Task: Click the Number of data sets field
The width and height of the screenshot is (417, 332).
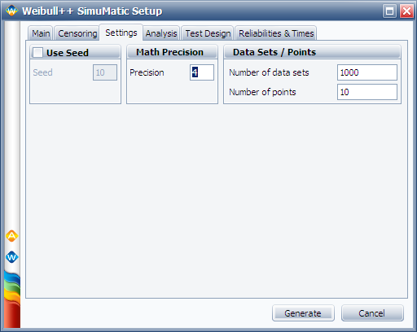Action: 367,72
